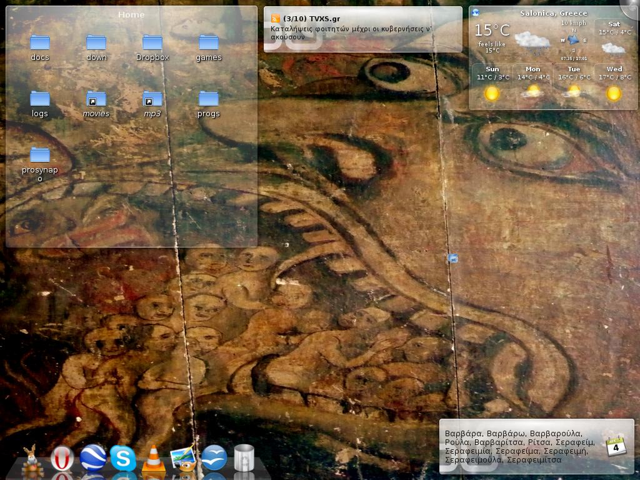Click the 10 kmph wind speed
640x480 pixels.
(574, 23)
